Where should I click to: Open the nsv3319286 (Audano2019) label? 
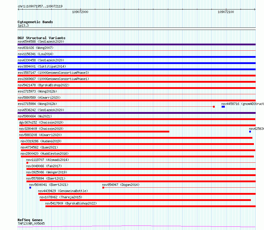41,141
